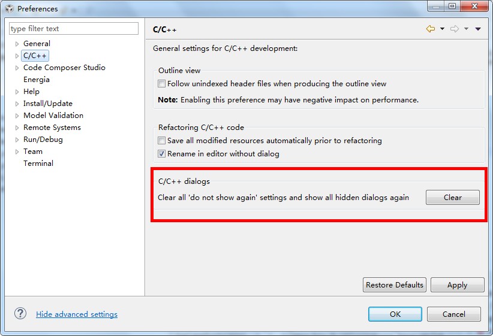Enable Save all modified resources checkbox
The width and height of the screenshot is (493, 336).
pyautogui.click(x=161, y=140)
